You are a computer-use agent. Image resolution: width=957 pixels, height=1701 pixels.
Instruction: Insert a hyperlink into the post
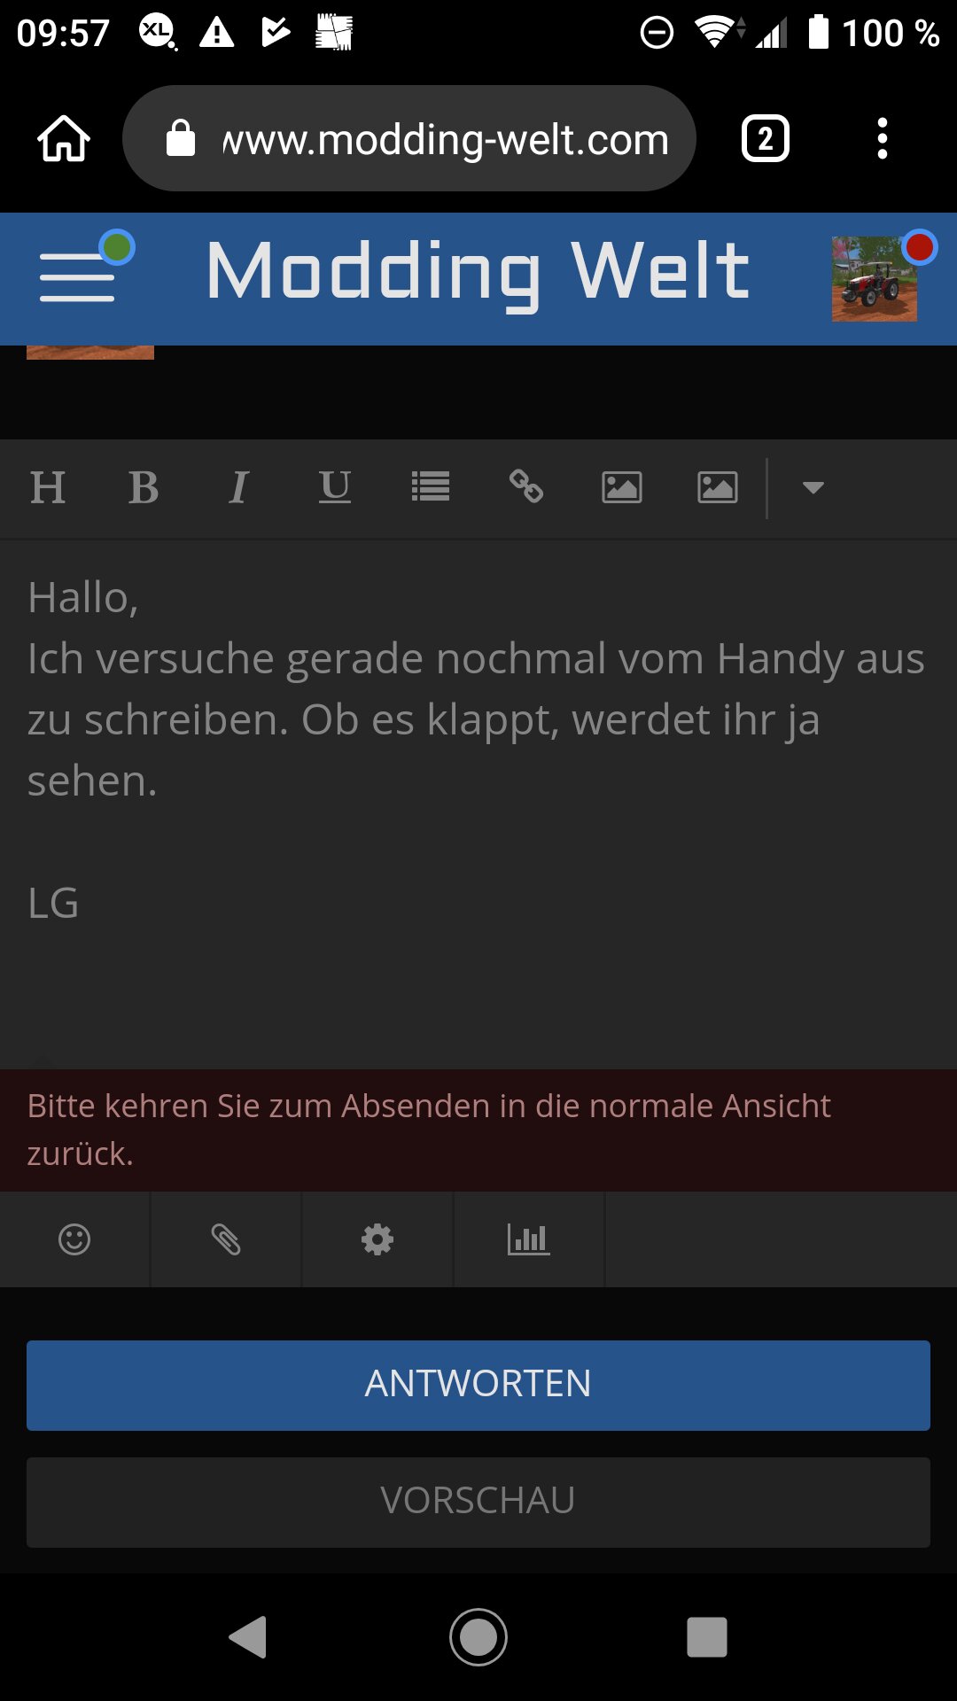(x=526, y=487)
